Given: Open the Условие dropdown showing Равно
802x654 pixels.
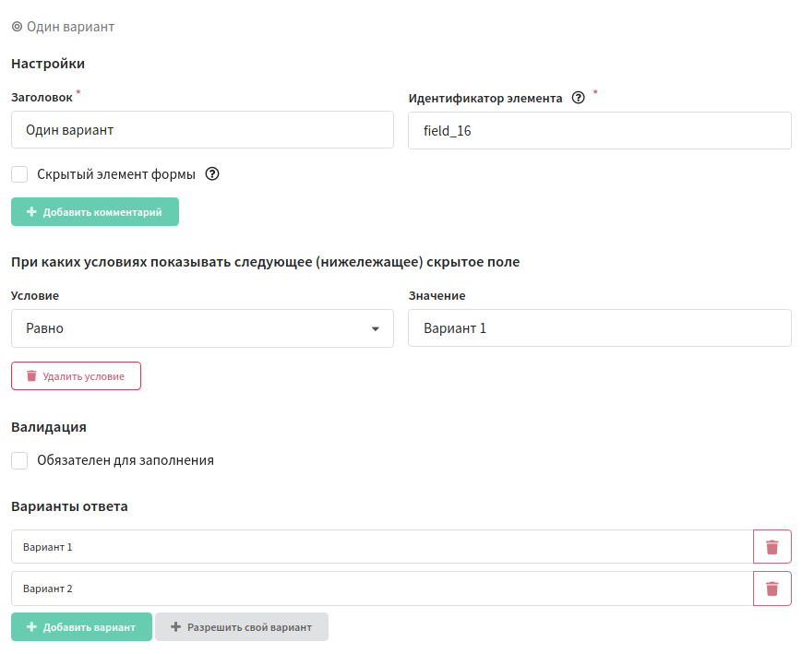Looking at the screenshot, I should pyautogui.click(x=202, y=328).
